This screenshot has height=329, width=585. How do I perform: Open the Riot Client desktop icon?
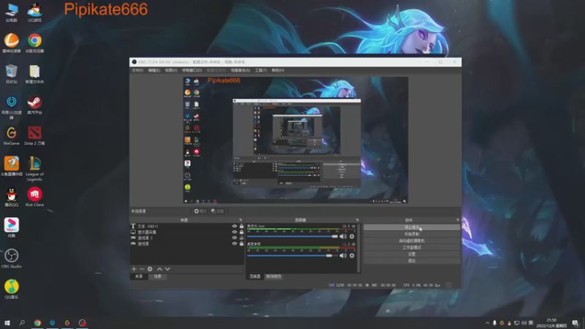point(34,197)
